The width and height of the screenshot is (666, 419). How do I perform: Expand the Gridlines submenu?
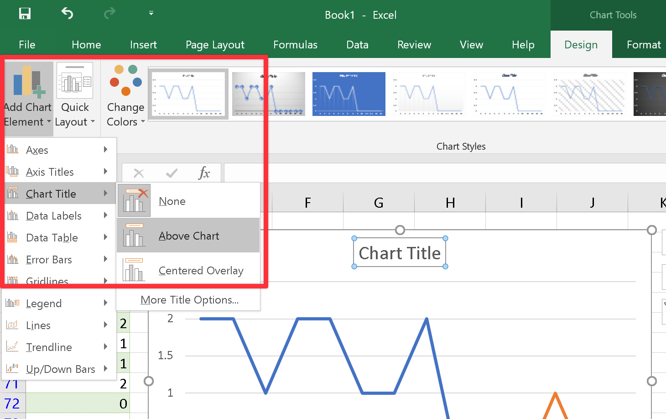pyautogui.click(x=59, y=280)
